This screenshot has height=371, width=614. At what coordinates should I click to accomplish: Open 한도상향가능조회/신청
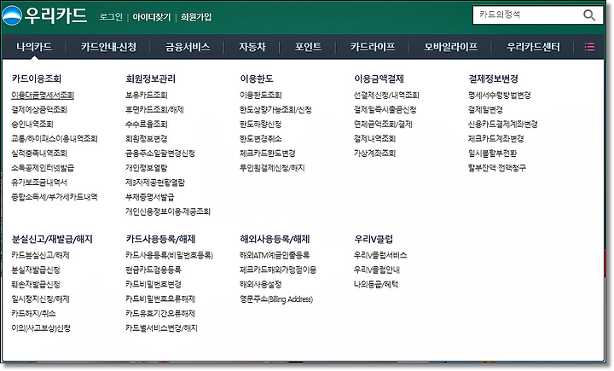click(x=275, y=110)
